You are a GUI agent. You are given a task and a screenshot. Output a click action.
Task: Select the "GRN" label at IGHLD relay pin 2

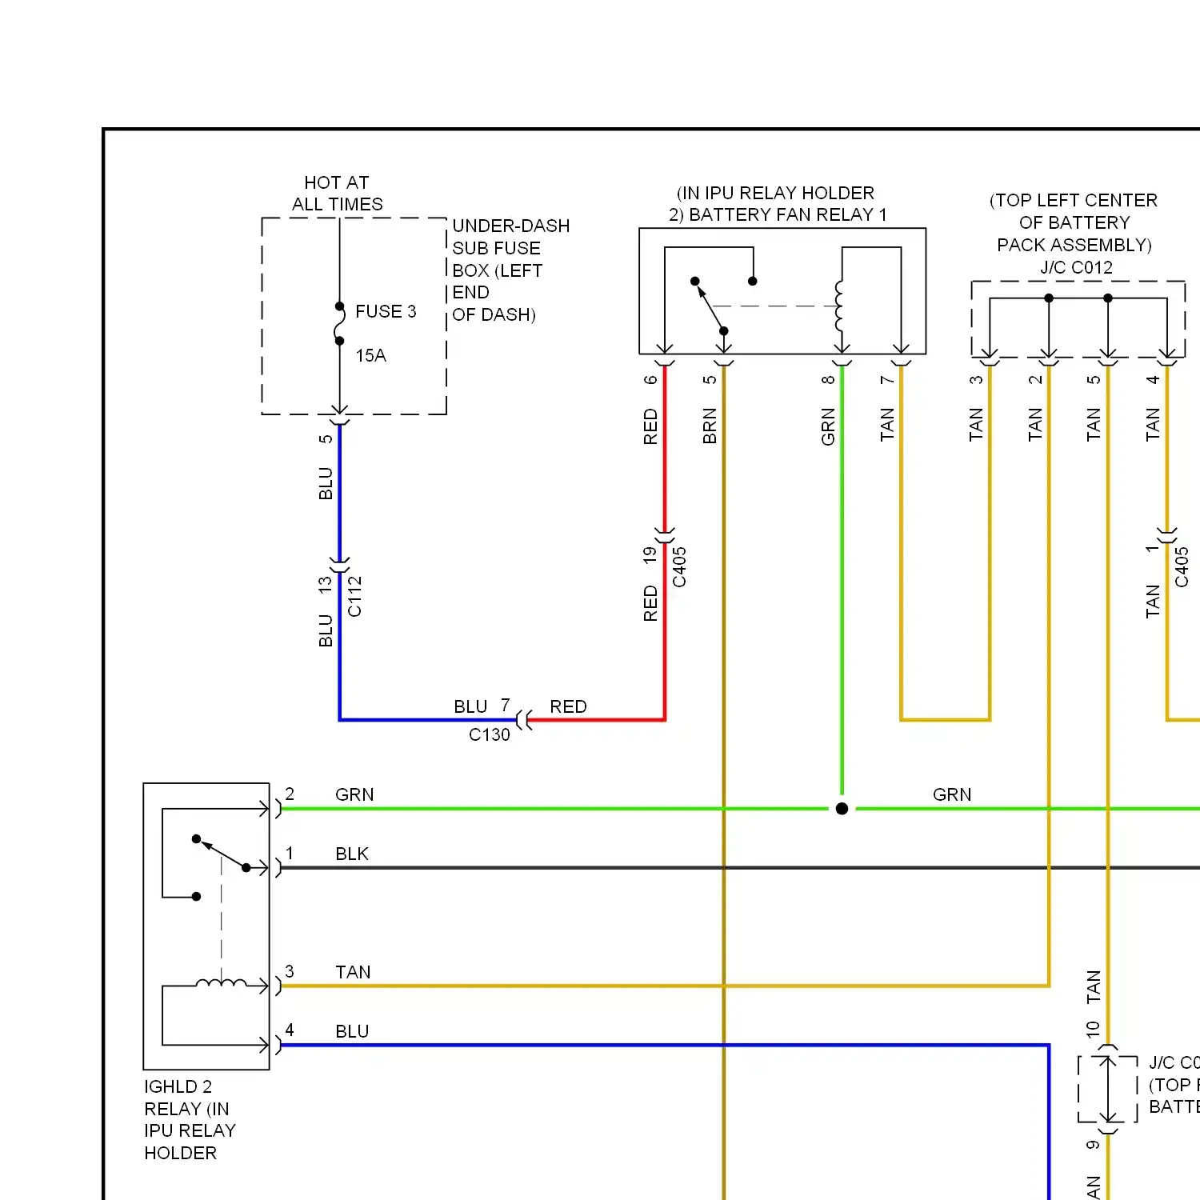[354, 794]
